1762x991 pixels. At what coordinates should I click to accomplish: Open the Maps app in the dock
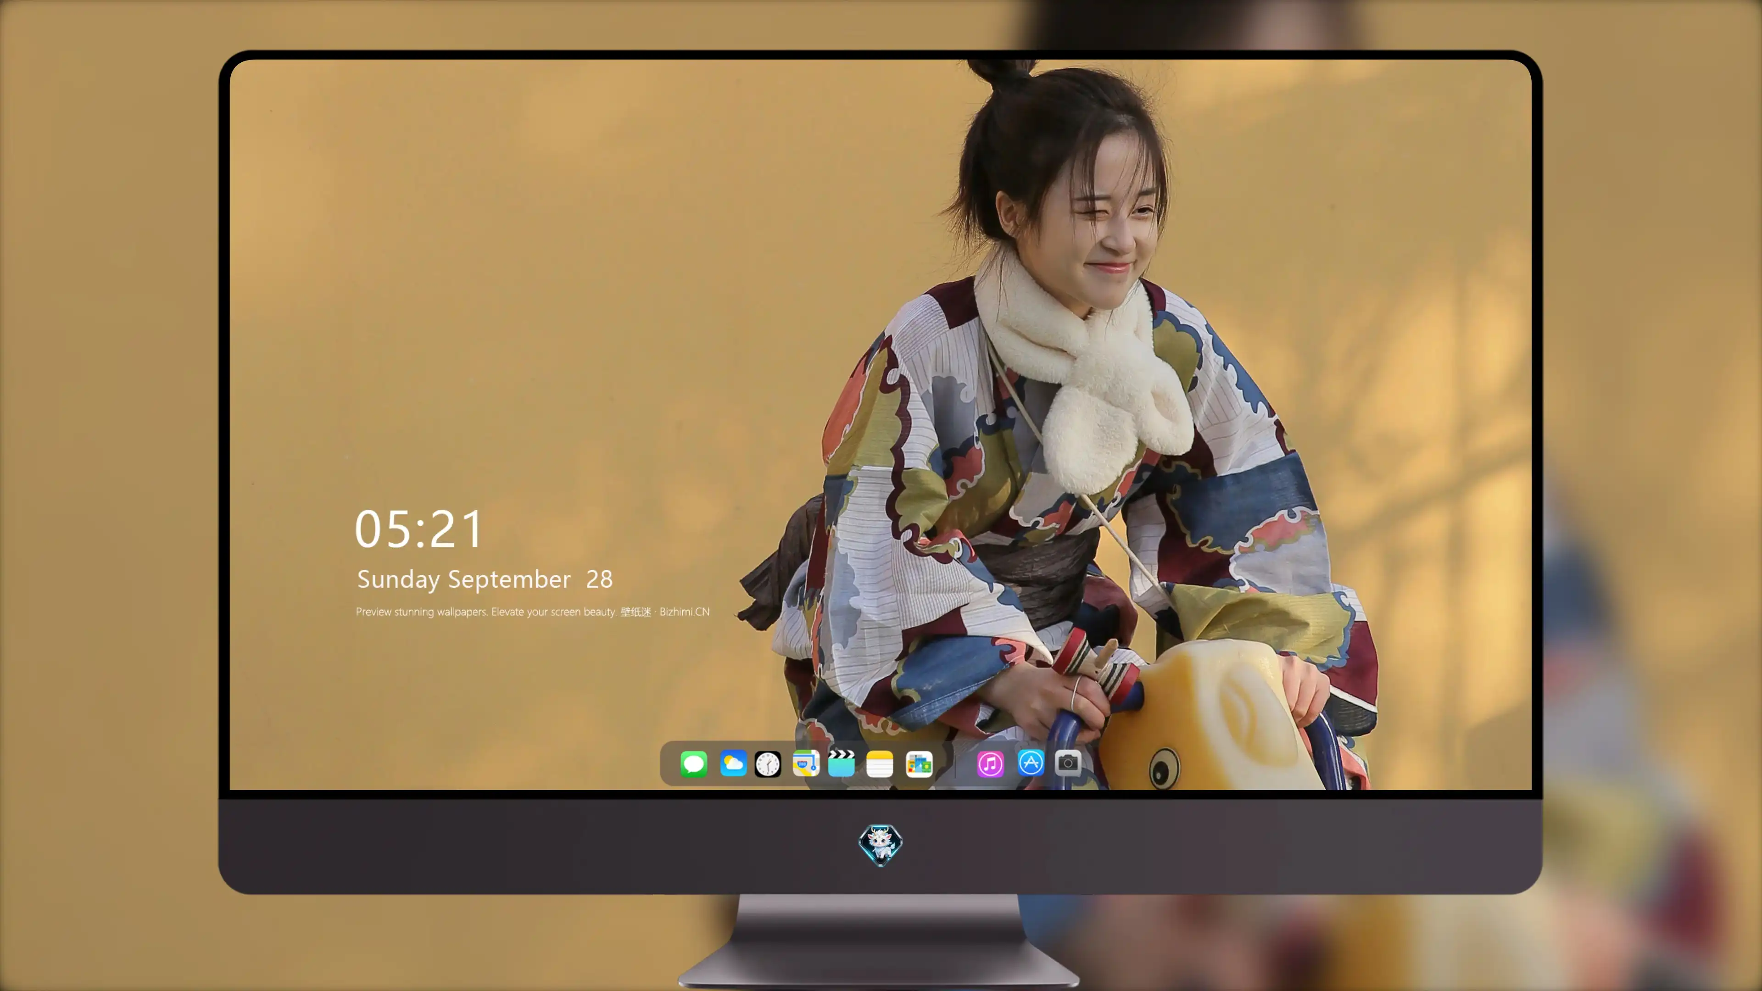coord(806,763)
